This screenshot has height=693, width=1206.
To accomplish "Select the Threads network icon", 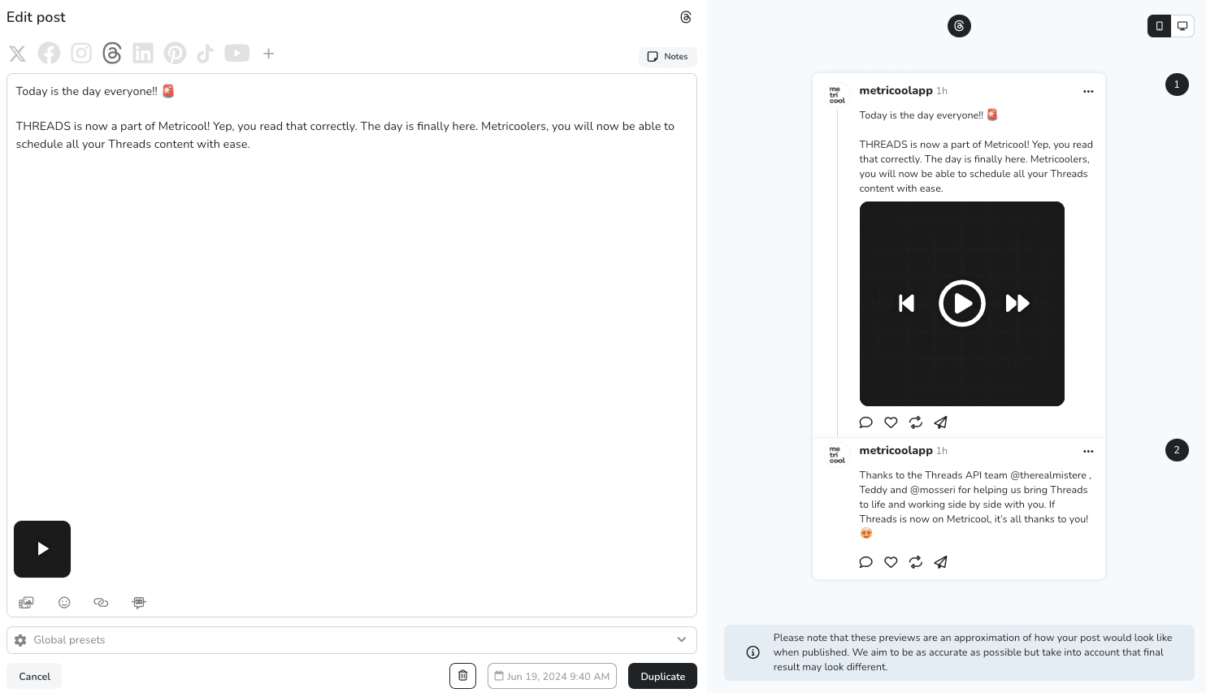I will click(x=112, y=53).
